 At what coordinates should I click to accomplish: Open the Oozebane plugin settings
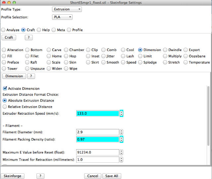(x=185, y=56)
